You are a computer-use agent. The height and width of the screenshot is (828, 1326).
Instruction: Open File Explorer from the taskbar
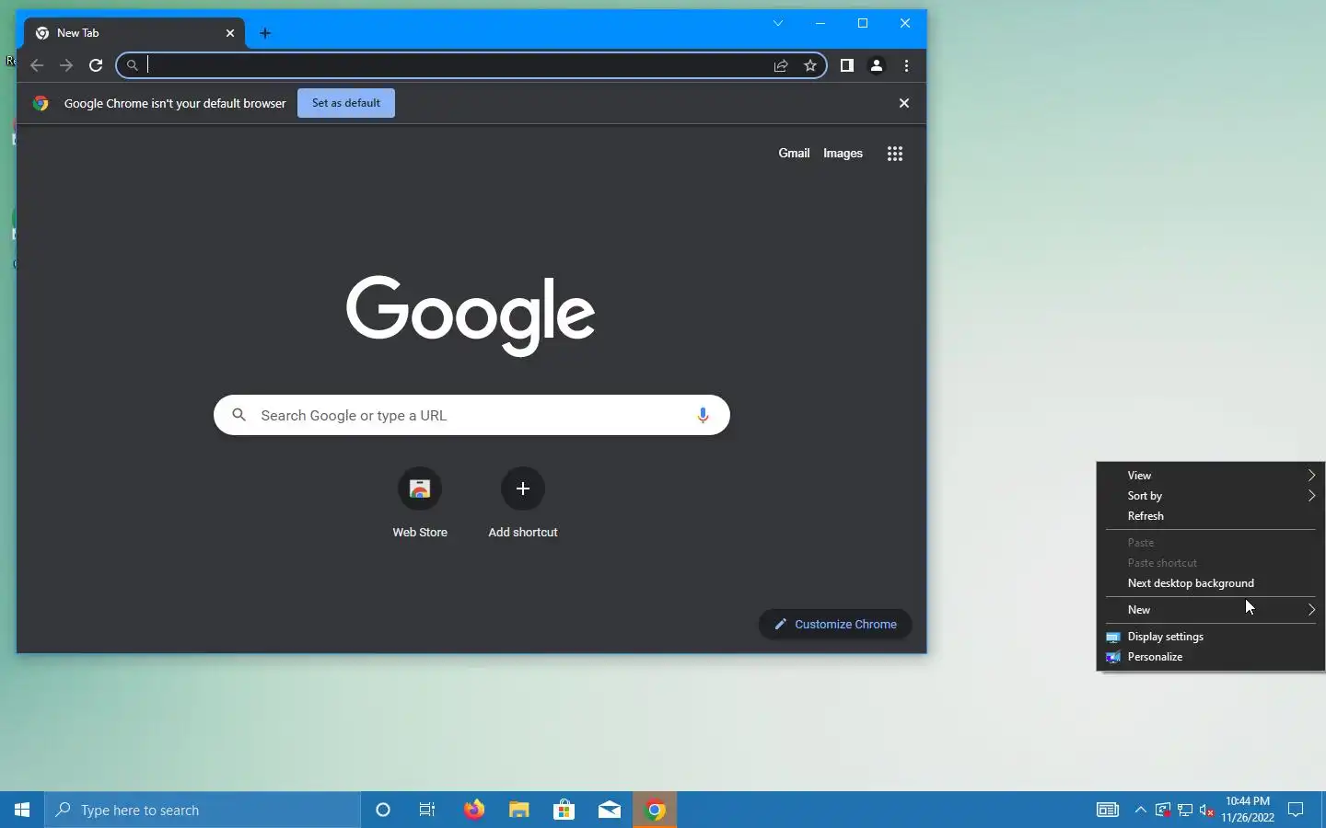click(x=519, y=810)
